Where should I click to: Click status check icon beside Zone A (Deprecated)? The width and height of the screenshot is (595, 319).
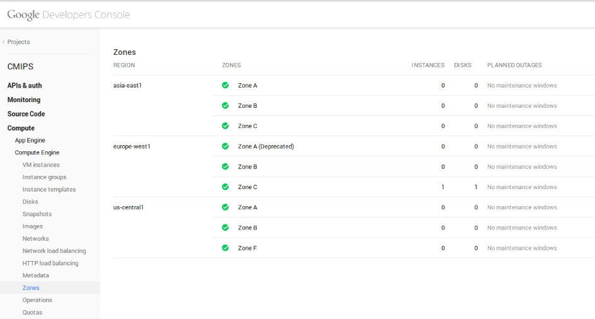pos(226,146)
